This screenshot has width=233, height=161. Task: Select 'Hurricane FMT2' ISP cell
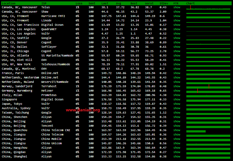click(x=53, y=16)
